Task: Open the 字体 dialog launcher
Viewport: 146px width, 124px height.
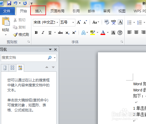Action: pos(122,42)
